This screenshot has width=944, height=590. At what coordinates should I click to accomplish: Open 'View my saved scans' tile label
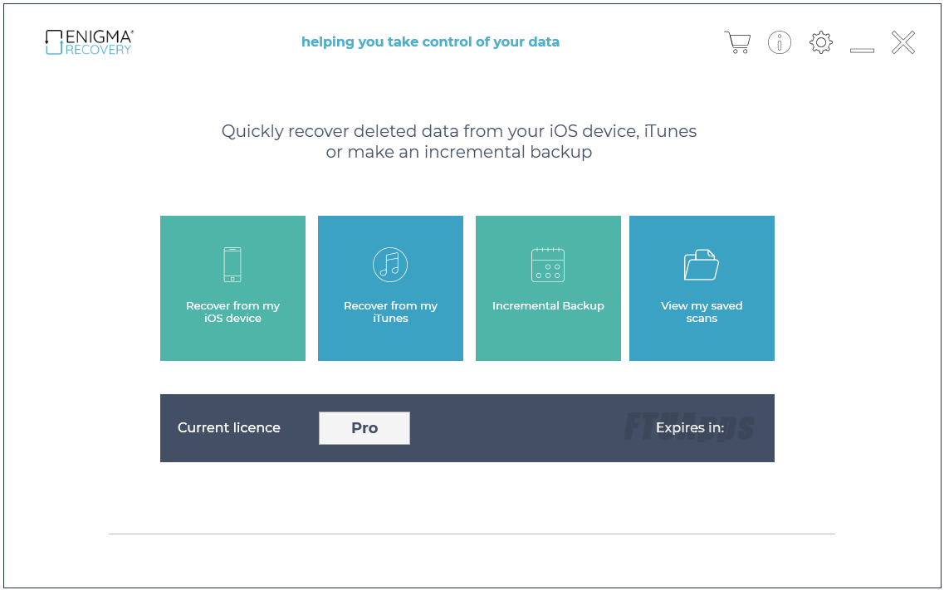(702, 312)
